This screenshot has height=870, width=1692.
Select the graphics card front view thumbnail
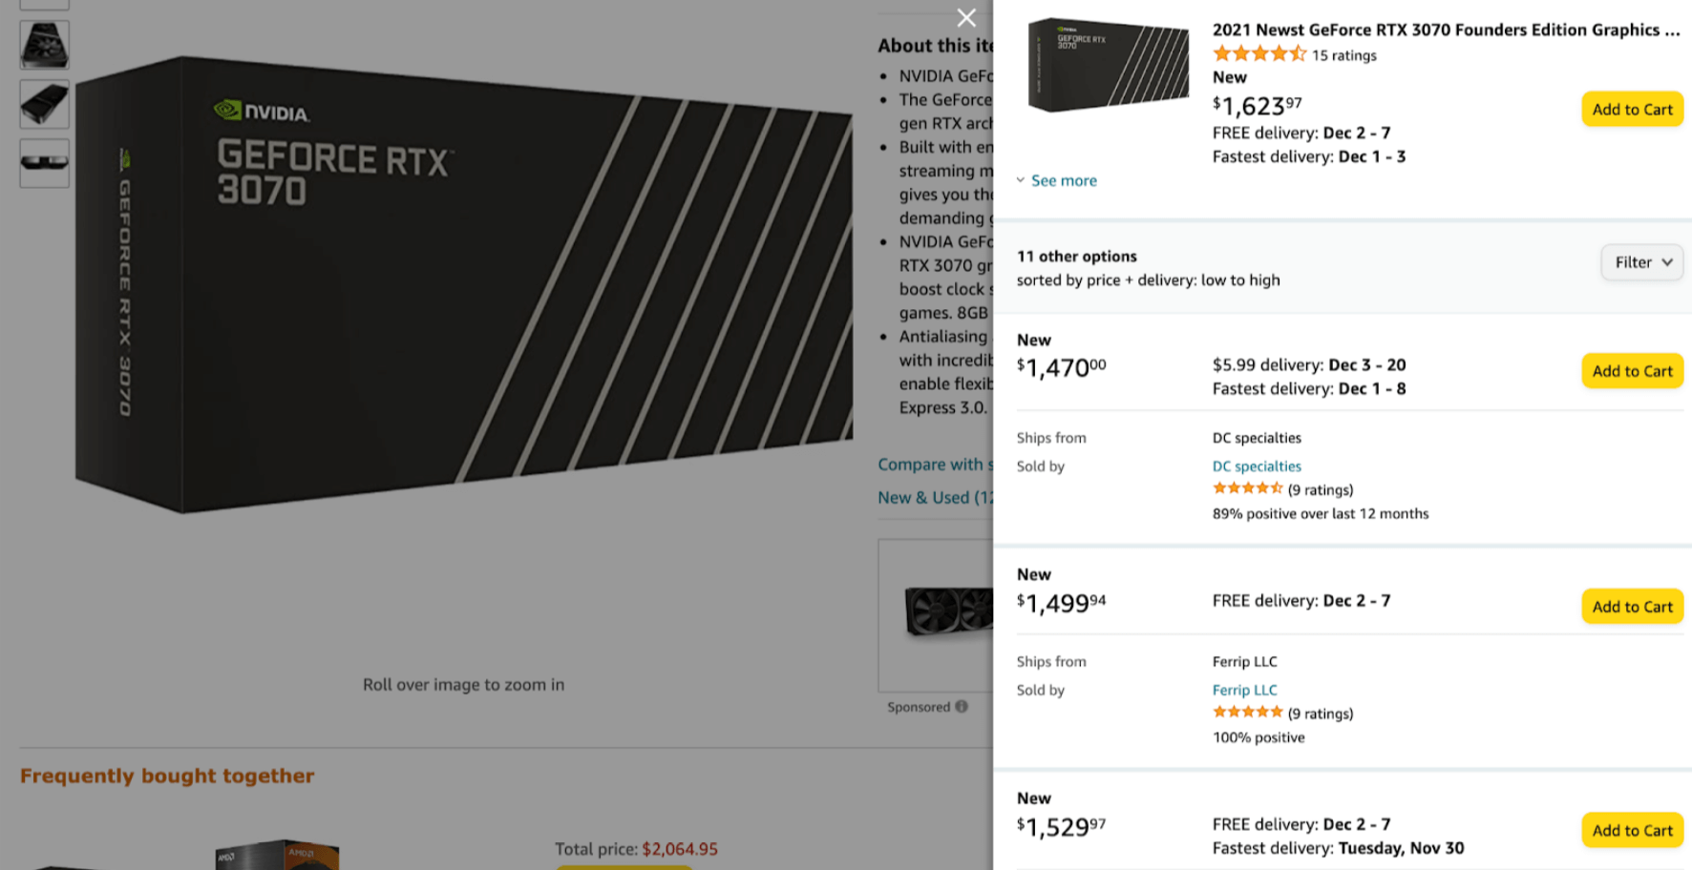pos(44,45)
